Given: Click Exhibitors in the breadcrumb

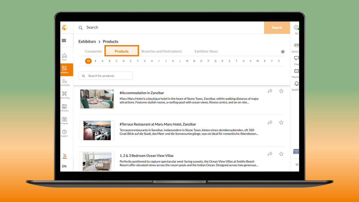Looking at the screenshot, I should 87,41.
